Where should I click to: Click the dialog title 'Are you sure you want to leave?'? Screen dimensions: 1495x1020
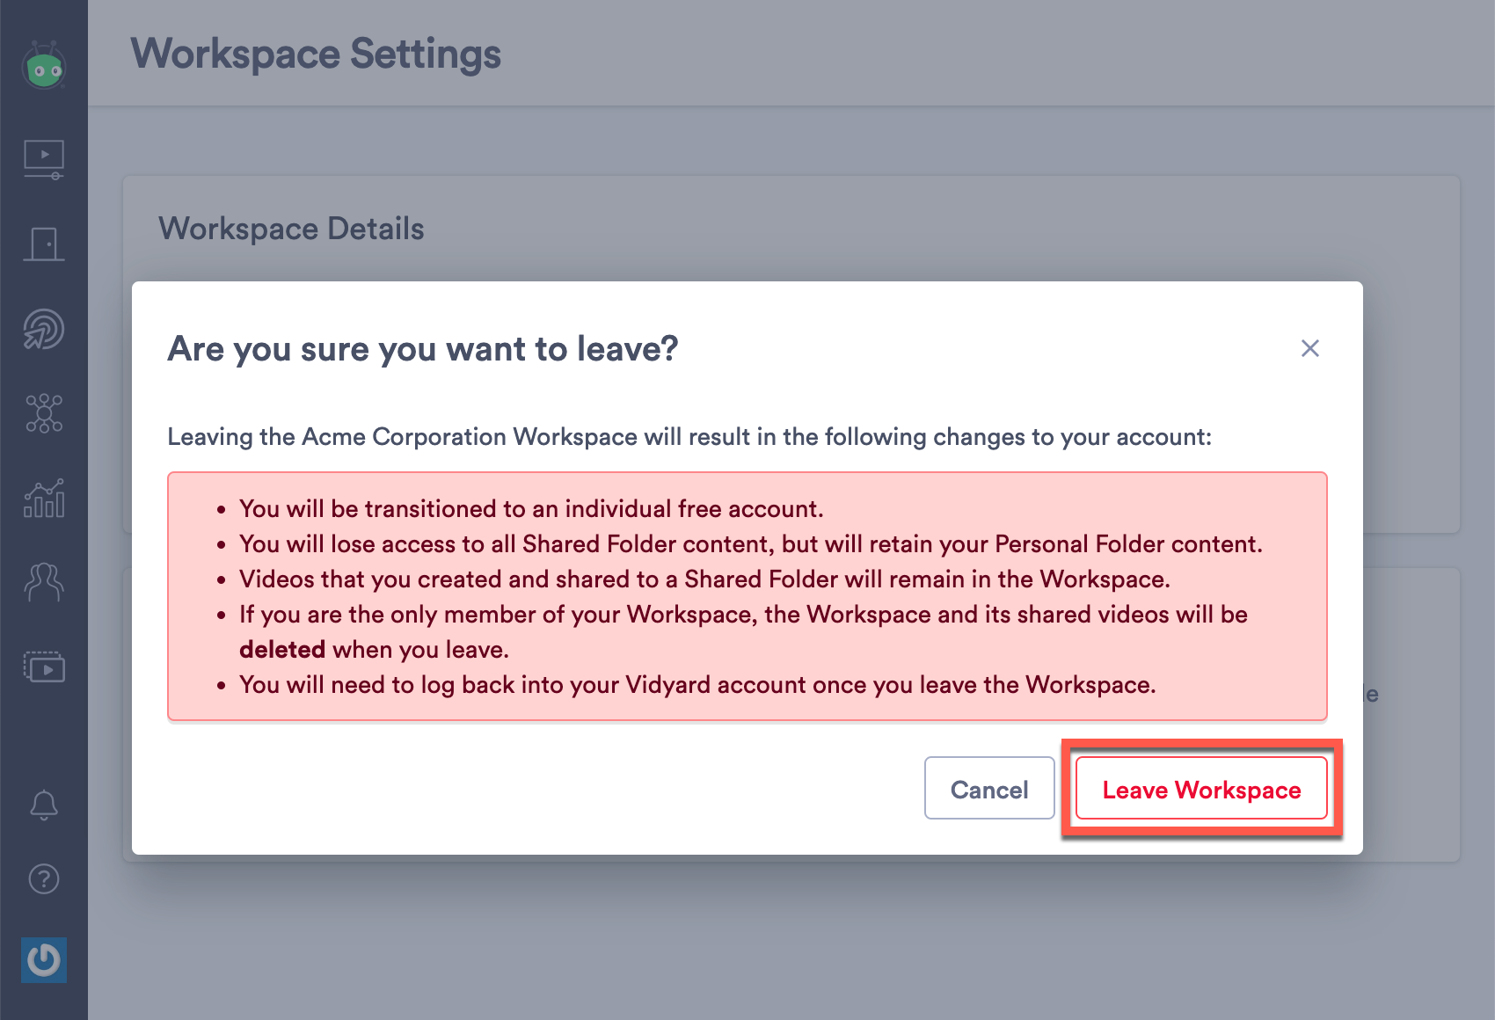click(x=423, y=349)
